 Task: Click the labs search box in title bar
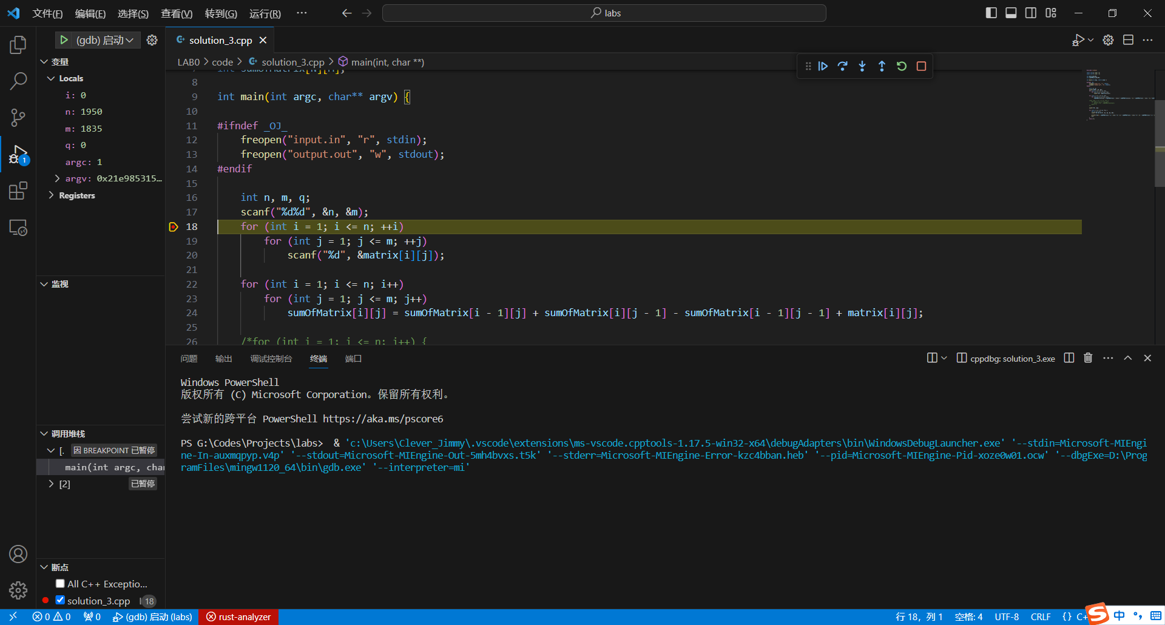tap(604, 13)
